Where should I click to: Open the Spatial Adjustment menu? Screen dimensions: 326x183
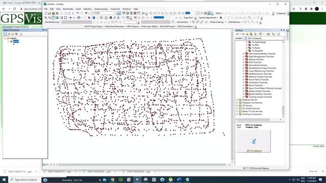click(x=208, y=18)
